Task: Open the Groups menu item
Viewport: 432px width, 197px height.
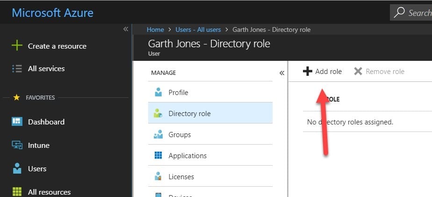Action: 210,134
